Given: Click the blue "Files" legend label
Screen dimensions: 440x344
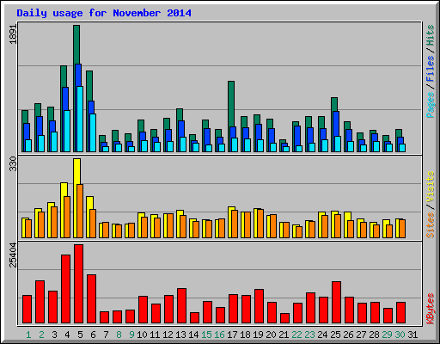Looking at the screenshot, I should tap(431, 69).
